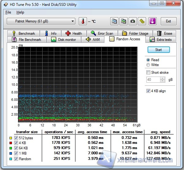Select the Write radio button
184x170 pixels.
click(148, 65)
